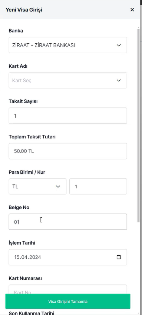Open the calendar picker icon in İşlem Tarihi

pos(119,257)
